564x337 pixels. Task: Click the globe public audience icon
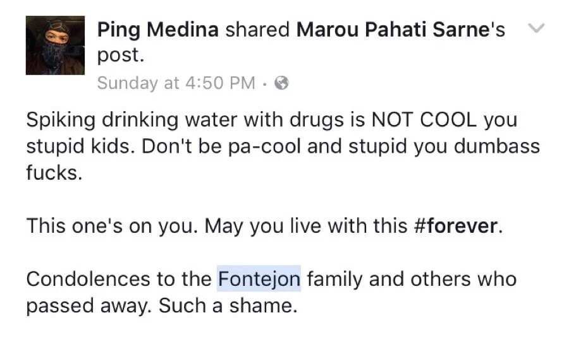281,83
